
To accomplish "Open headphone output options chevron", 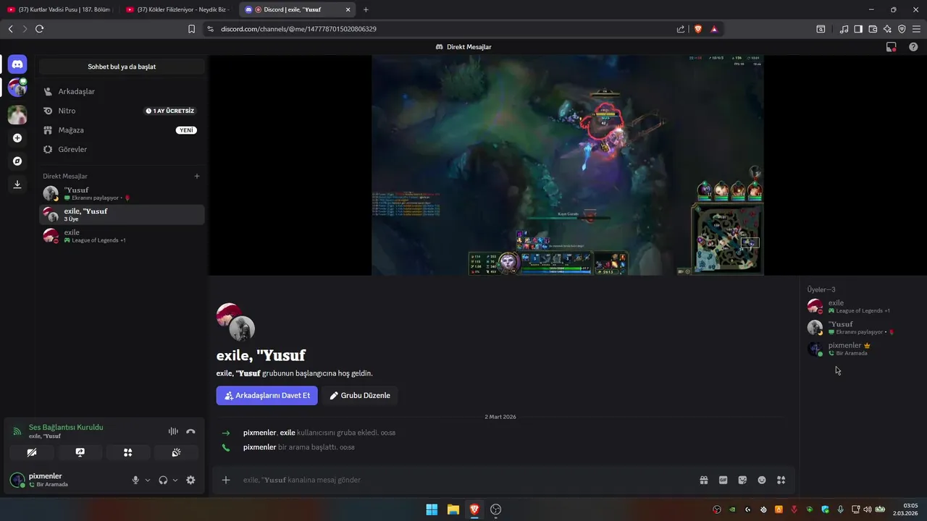I will [175, 480].
